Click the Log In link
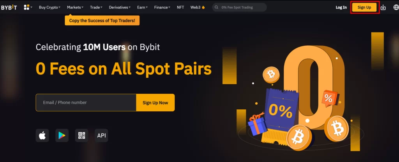 pos(341,7)
